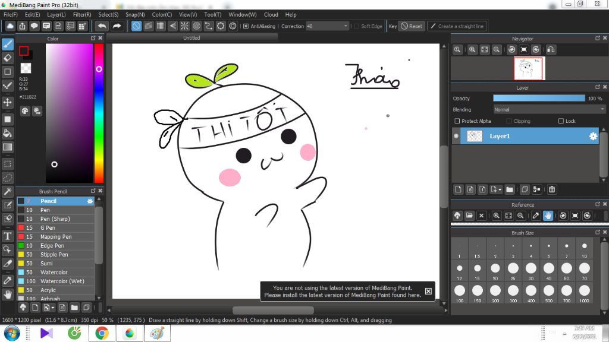Viewport: 609px width, 342px height.
Task: Select the G Pen brush
Action: 55,227
